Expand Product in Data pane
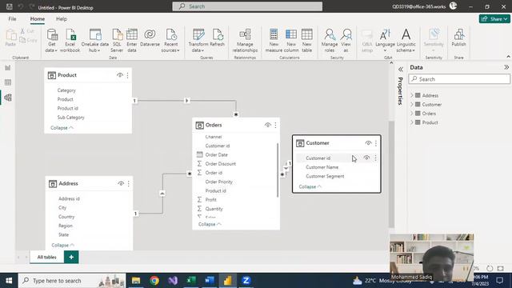 (x=412, y=122)
